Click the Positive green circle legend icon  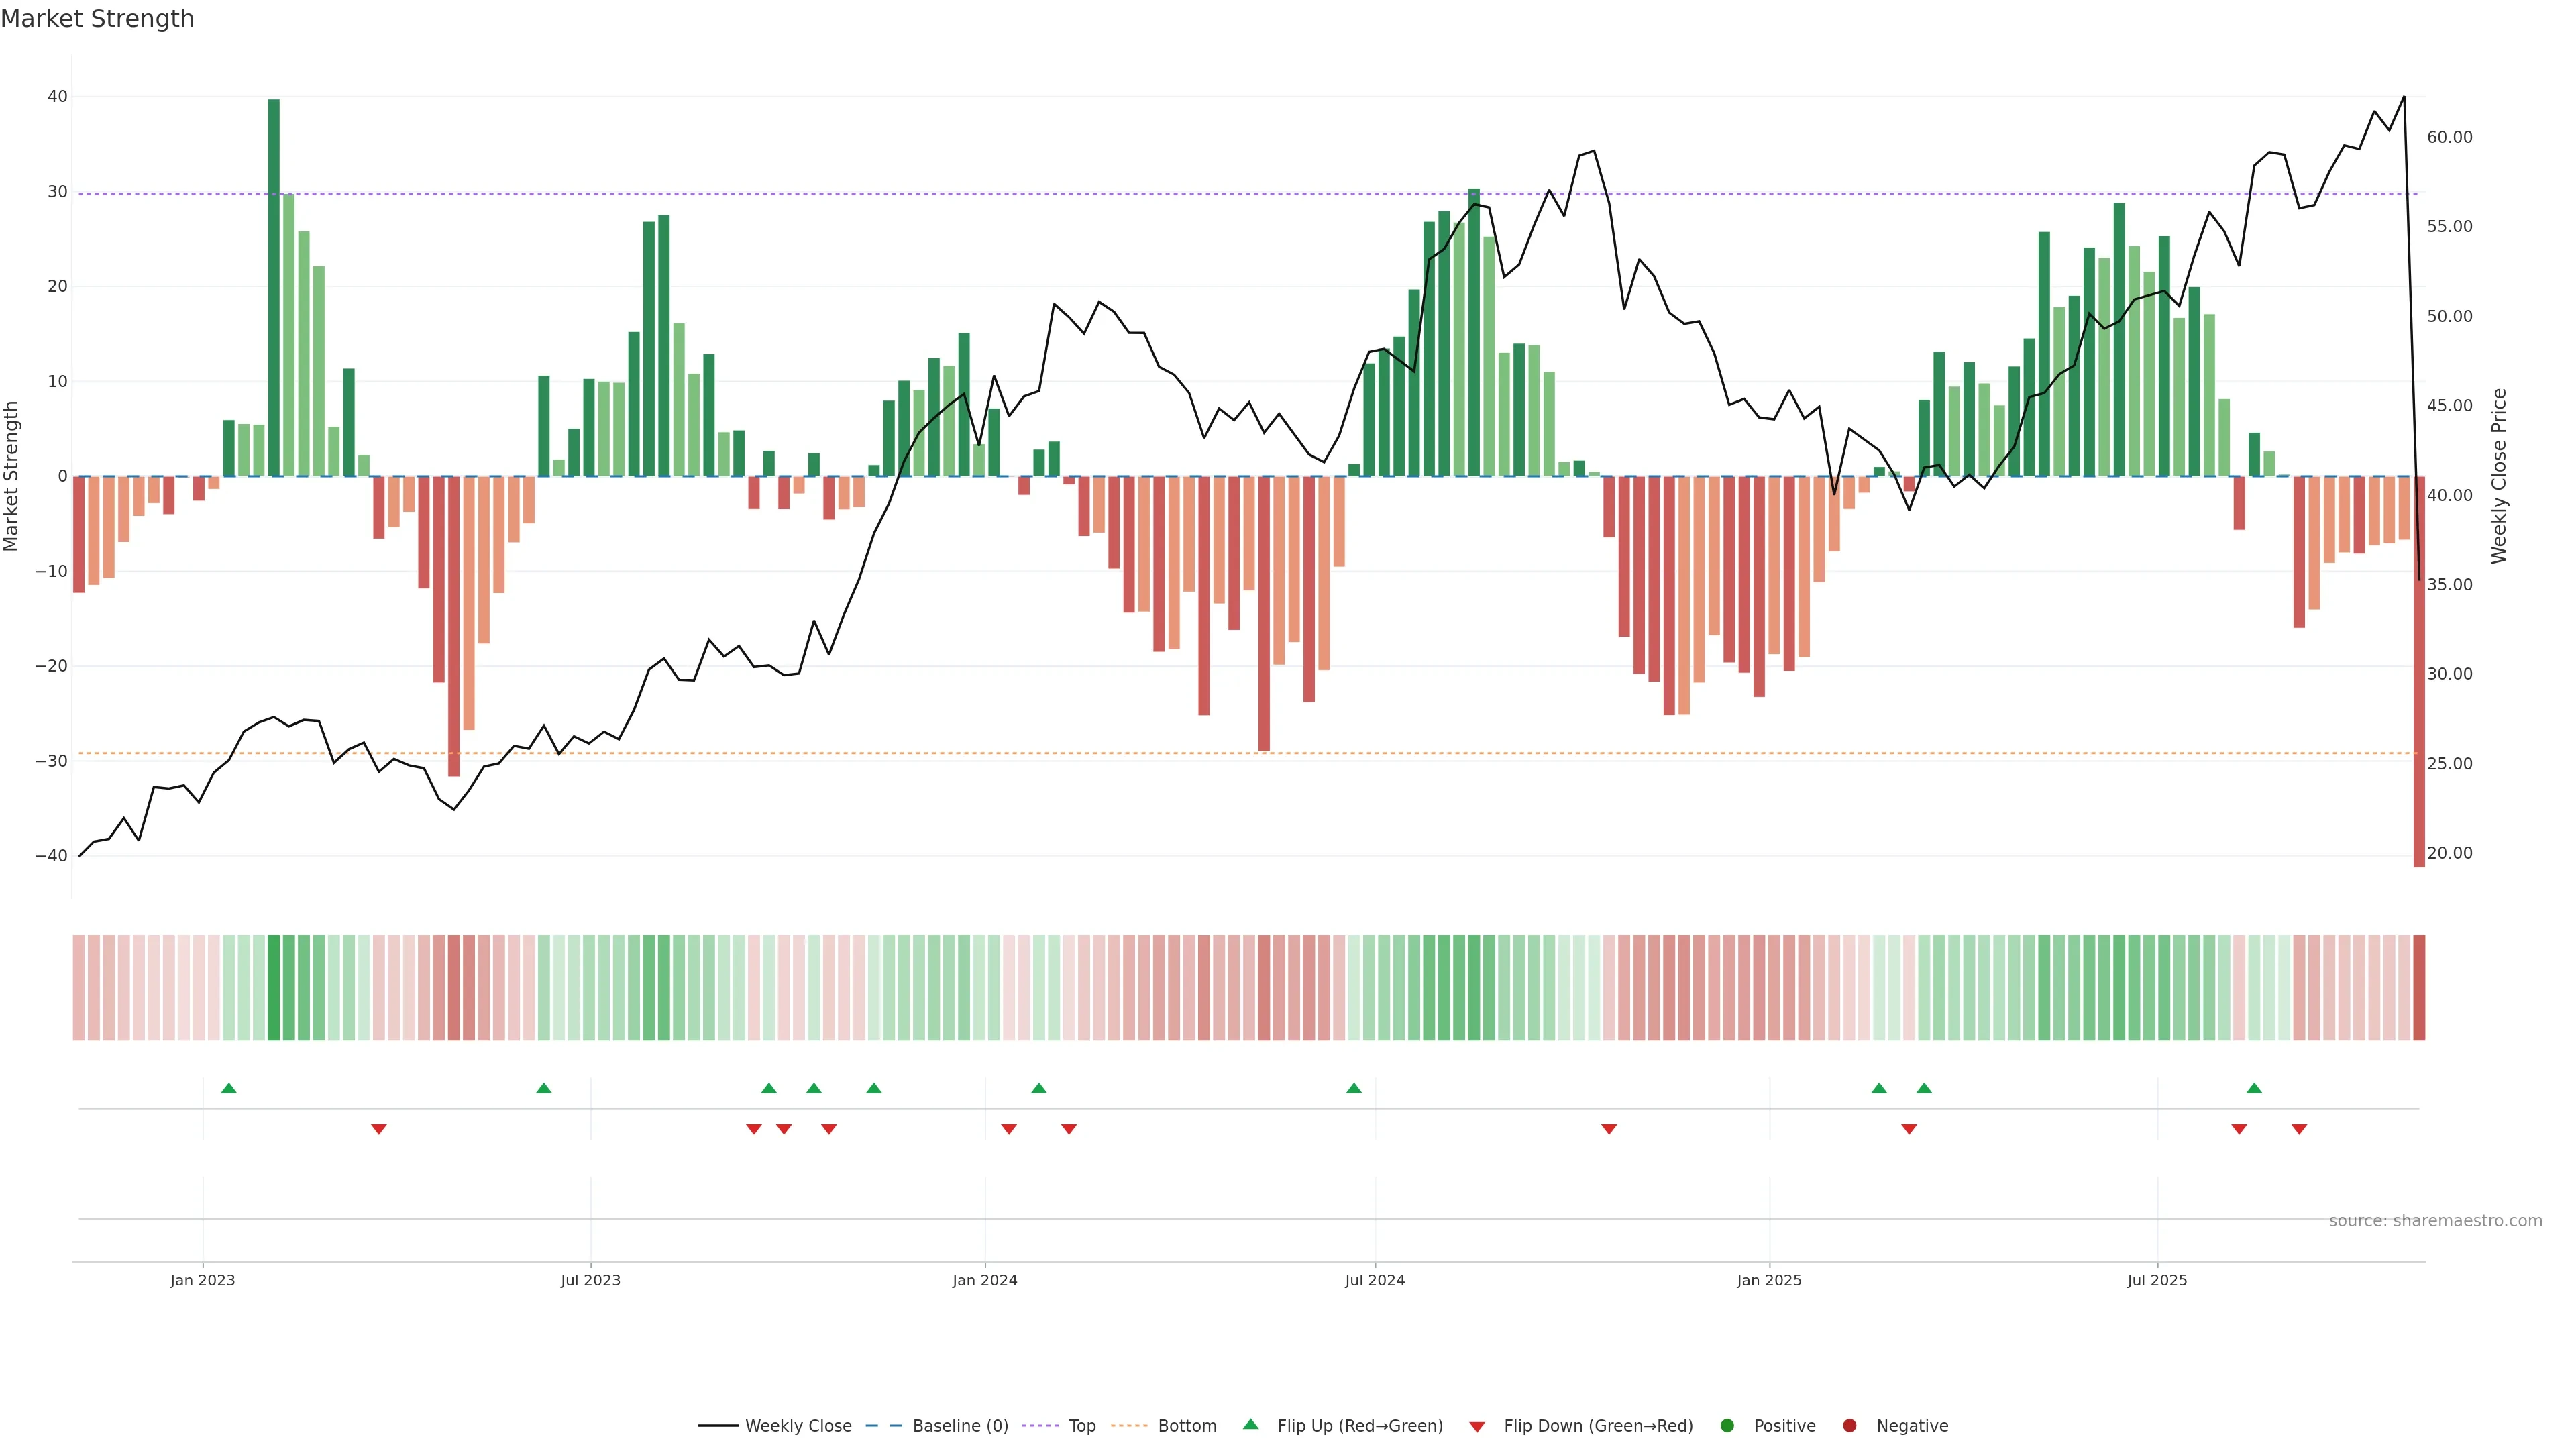(1727, 1425)
